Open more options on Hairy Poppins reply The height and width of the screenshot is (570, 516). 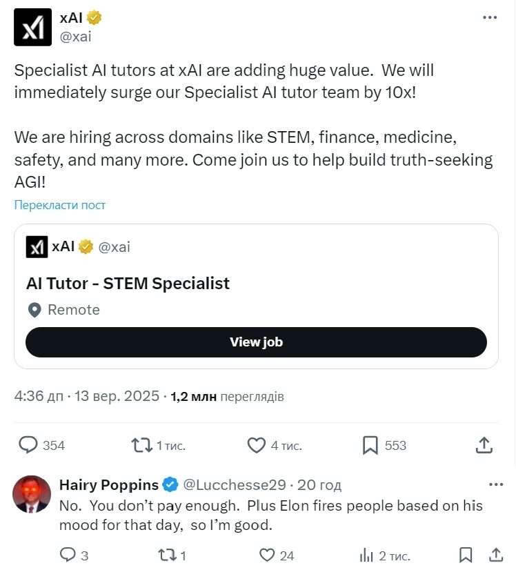[x=495, y=484]
